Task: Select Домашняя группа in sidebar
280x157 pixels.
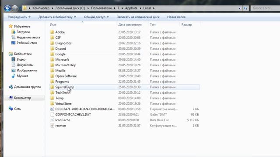Action: click(27, 87)
